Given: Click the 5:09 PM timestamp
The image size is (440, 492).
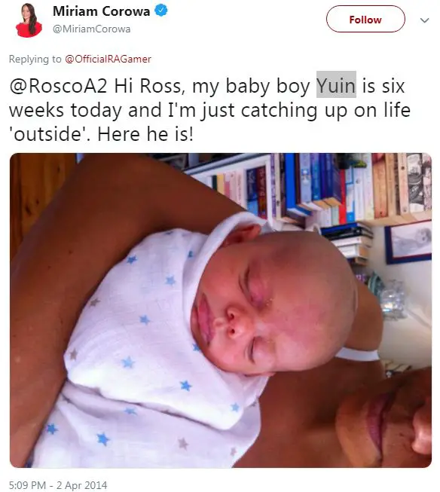Looking at the screenshot, I should coord(27,485).
